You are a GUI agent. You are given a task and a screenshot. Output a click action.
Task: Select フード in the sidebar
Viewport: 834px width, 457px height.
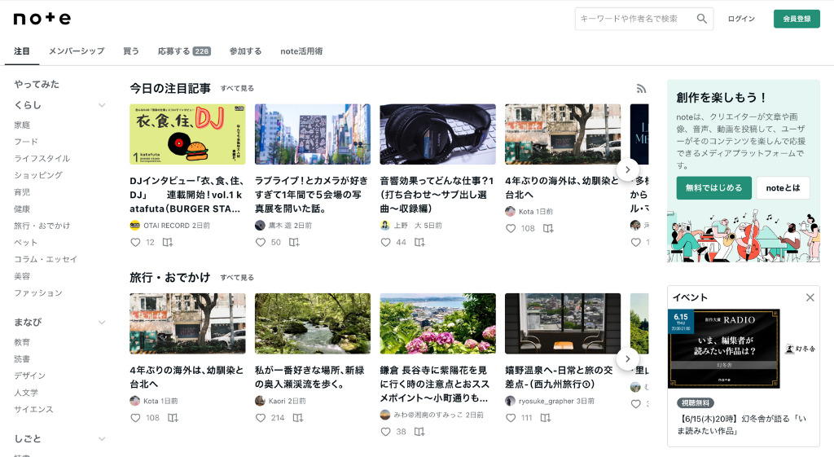[x=26, y=142]
